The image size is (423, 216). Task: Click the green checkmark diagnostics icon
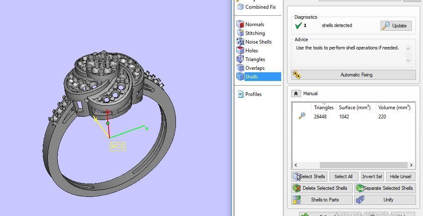(298, 26)
